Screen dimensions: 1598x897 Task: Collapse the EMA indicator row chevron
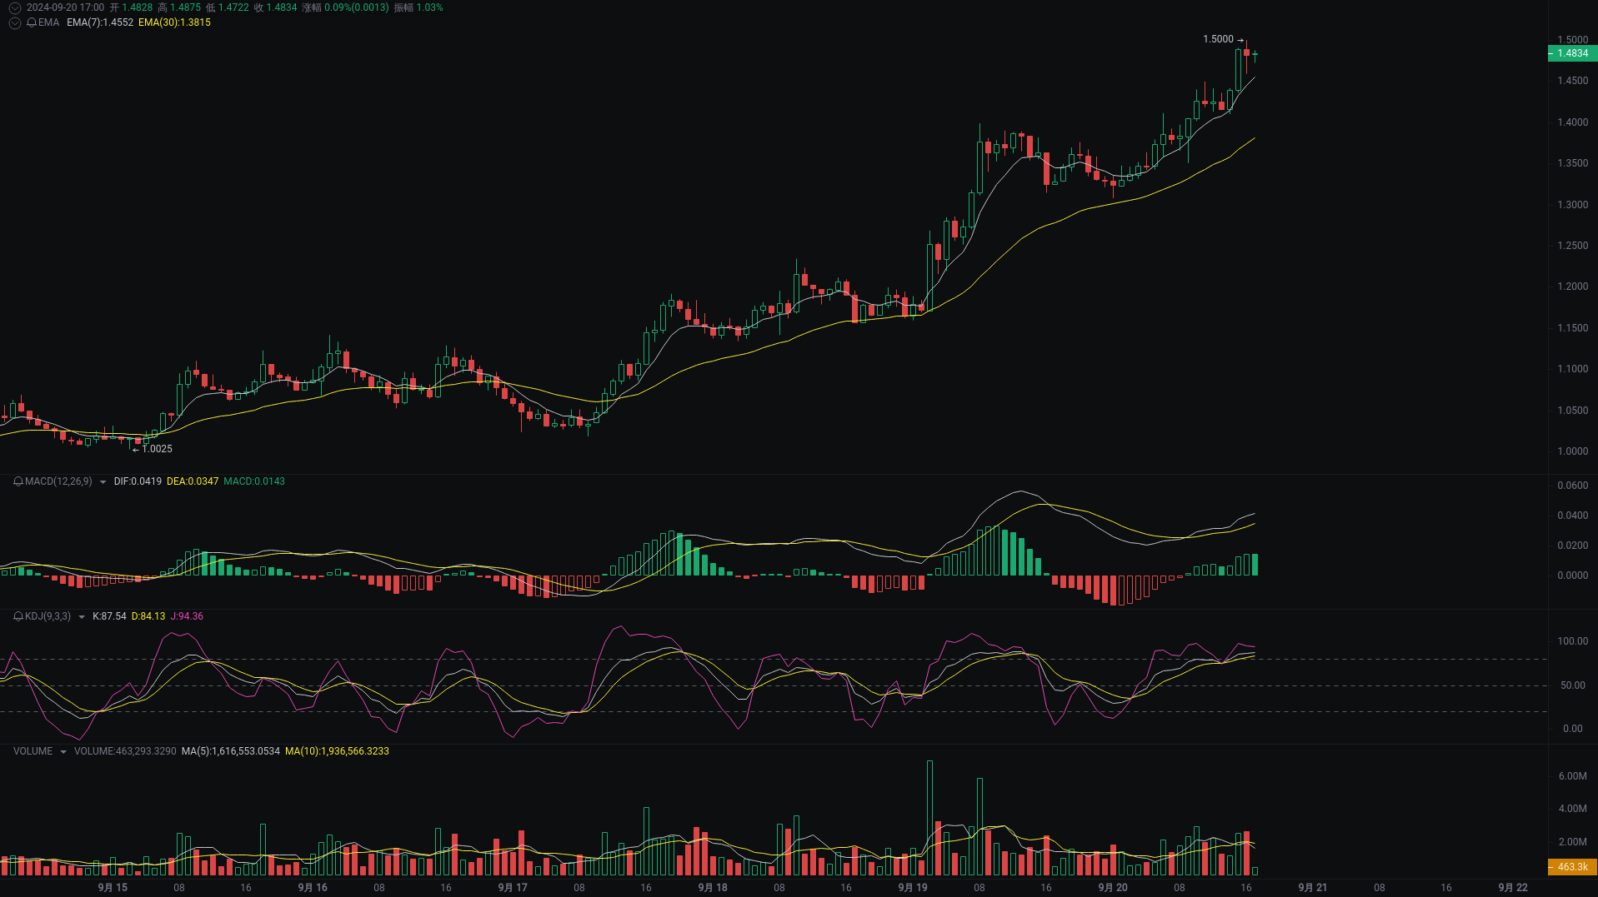coord(14,22)
